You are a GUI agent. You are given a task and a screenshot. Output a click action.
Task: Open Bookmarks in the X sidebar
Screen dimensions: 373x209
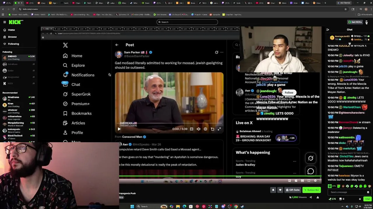[x=77, y=113]
